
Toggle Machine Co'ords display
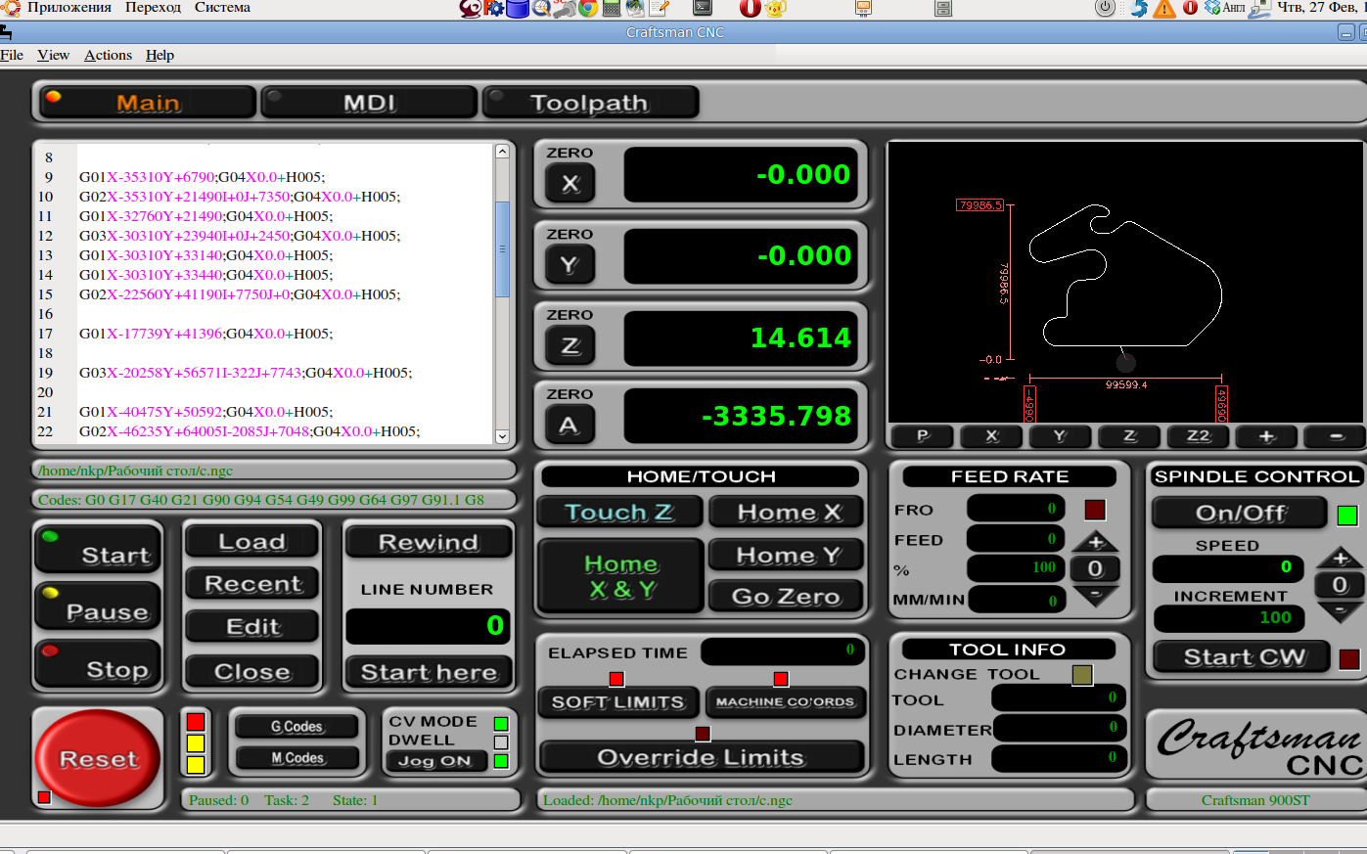coord(785,702)
